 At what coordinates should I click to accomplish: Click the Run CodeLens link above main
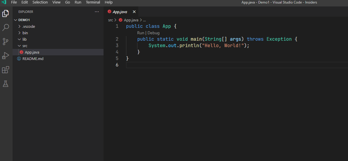tap(141, 33)
